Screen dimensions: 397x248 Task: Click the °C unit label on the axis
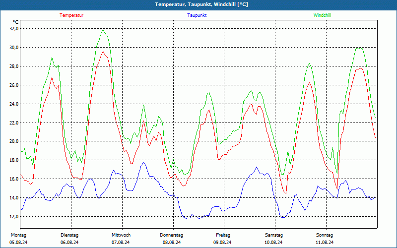click(x=16, y=22)
